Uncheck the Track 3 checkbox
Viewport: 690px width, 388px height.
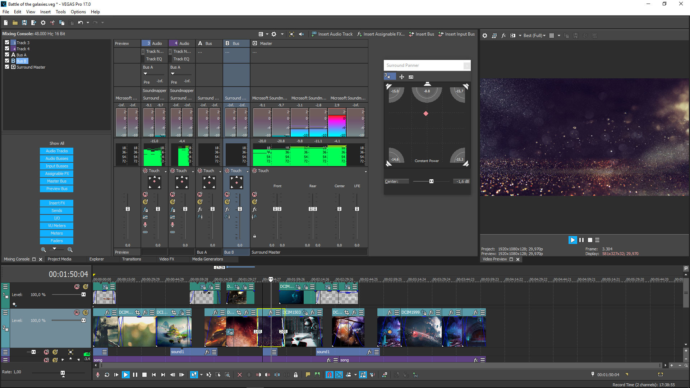point(7,42)
